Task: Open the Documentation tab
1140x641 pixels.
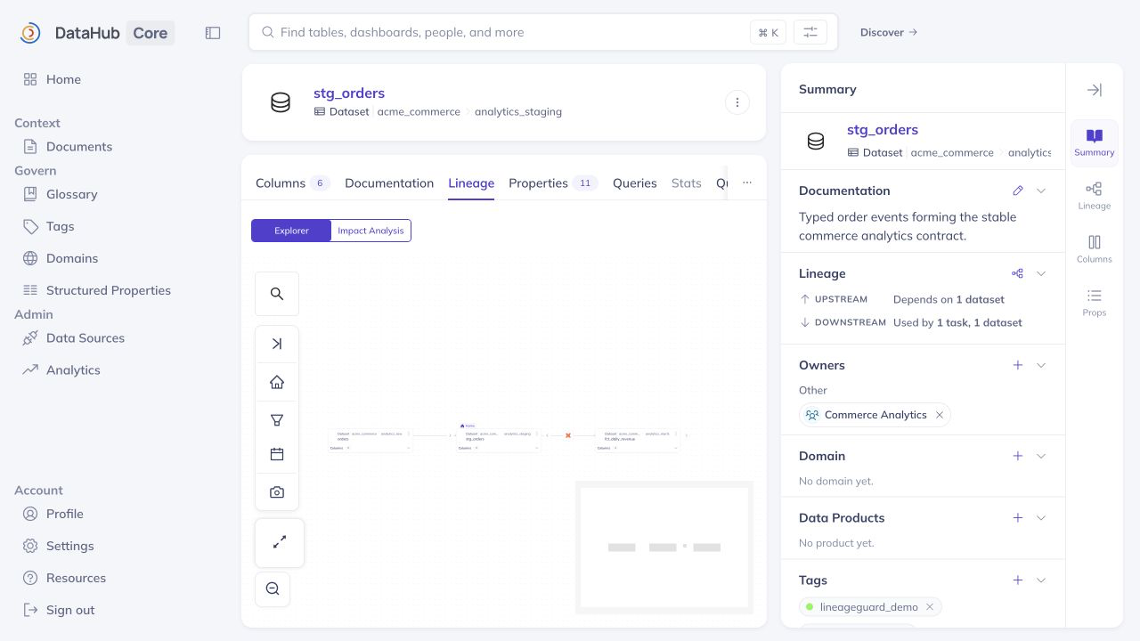Action: coord(389,183)
